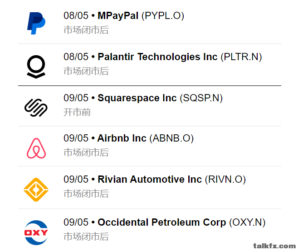This screenshot has width=298, height=251.
Task: Click the talkfx.com watermark
Action: [x=274, y=246]
